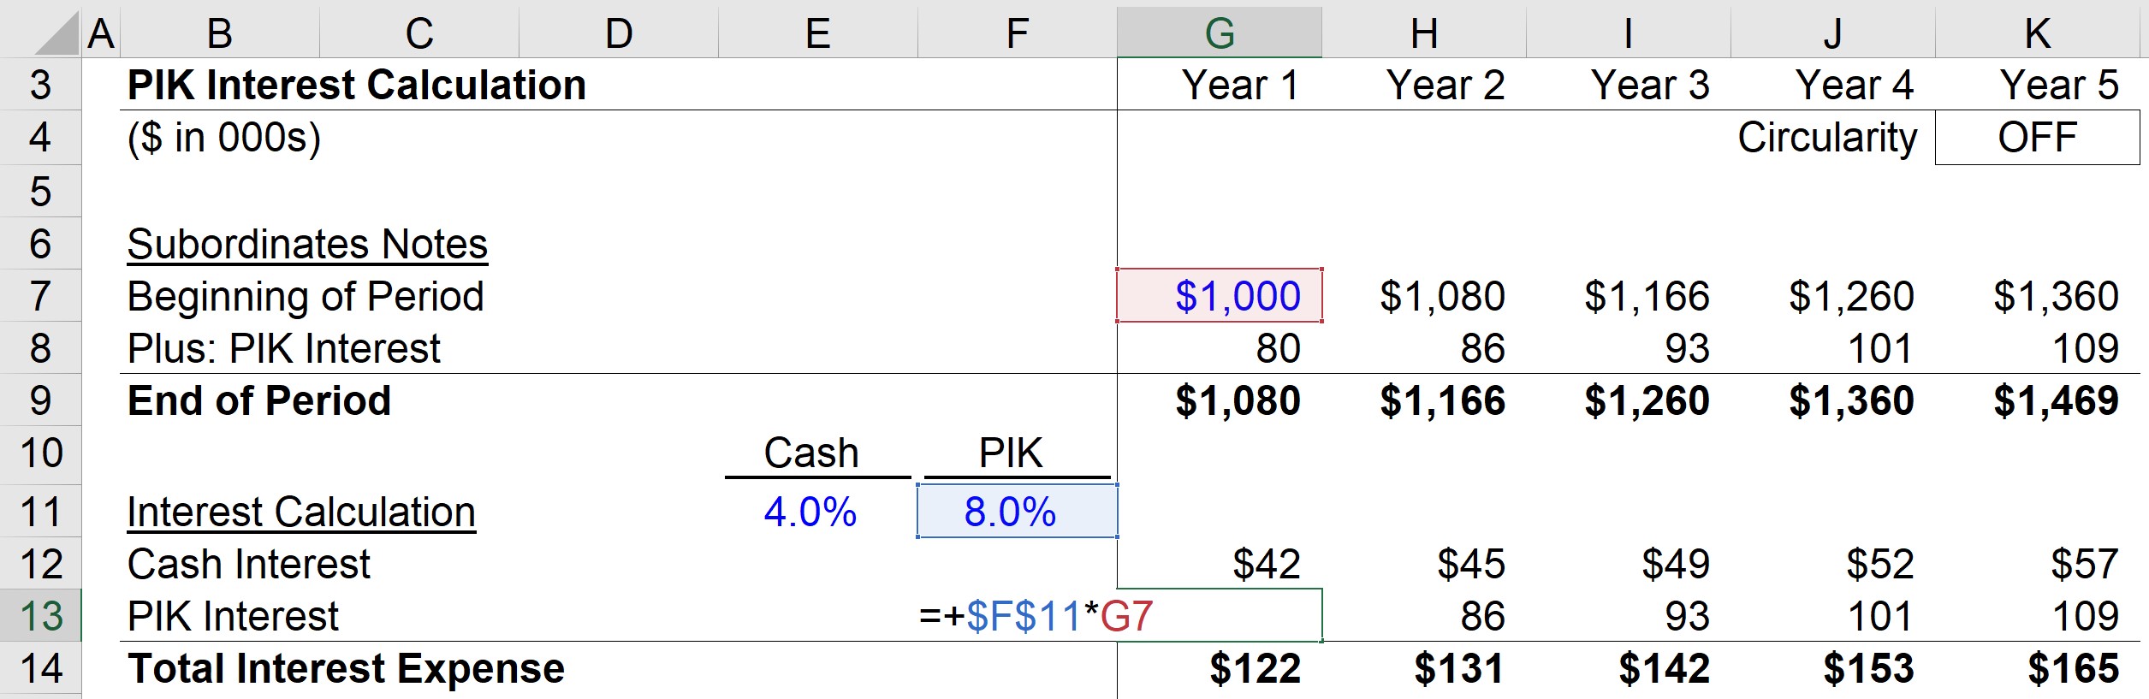Screen dimensions: 2149x699
Task: Select column B header
Action: coord(220,33)
